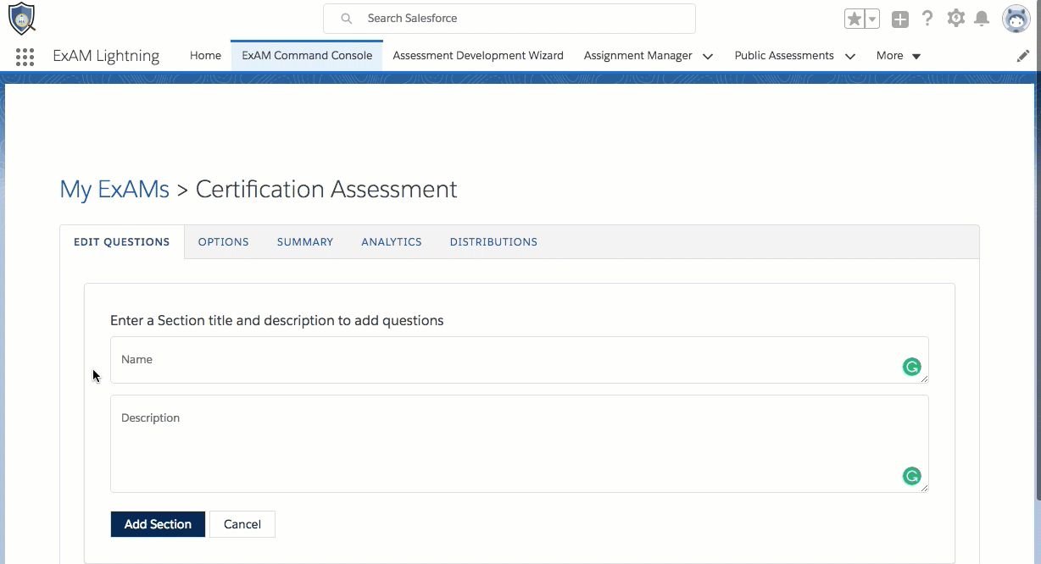The height and width of the screenshot is (564, 1041).
Task: Select the ExAM Command Console tab
Action: coord(307,56)
